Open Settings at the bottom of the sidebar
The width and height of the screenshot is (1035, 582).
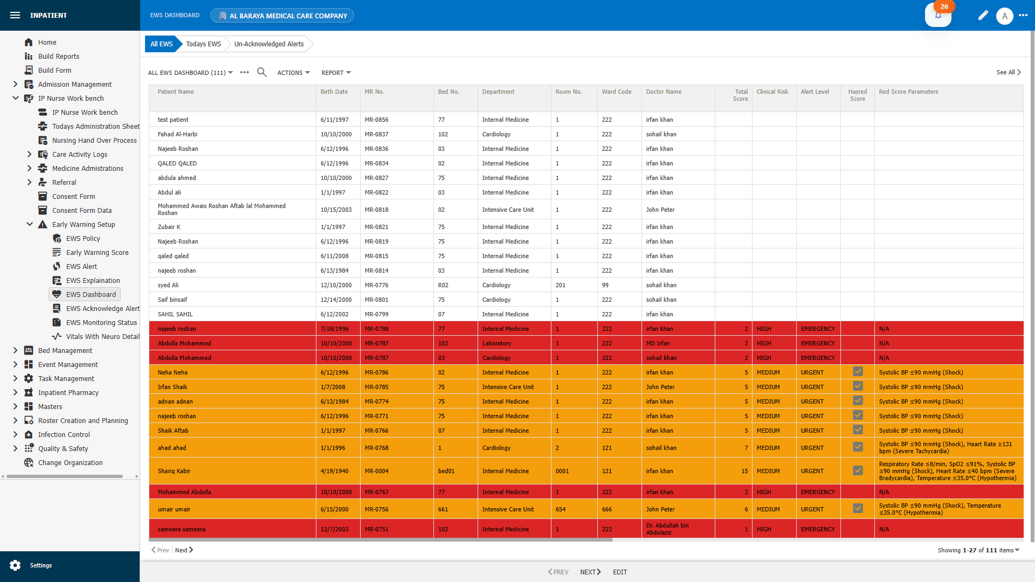(x=15, y=565)
